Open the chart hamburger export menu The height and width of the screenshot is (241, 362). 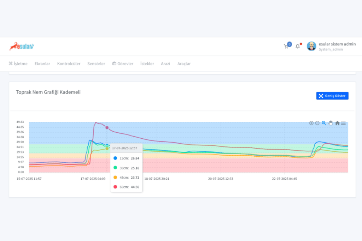344,123
